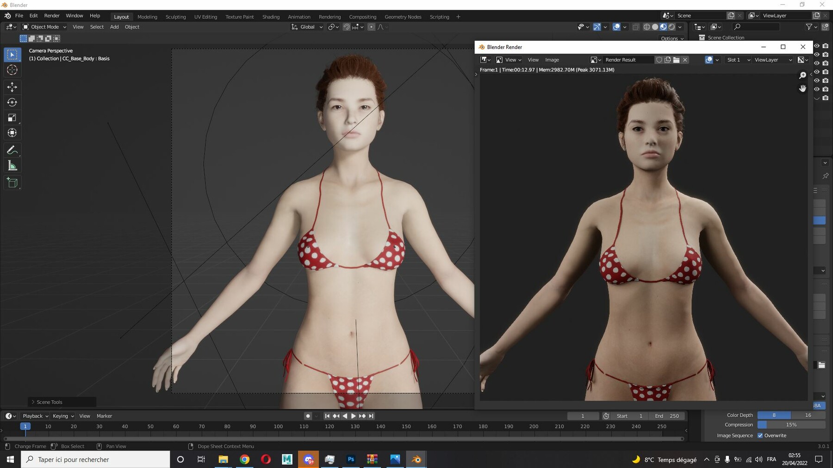Toggle snapping magnet in viewport header
Screen dimensions: 833x468
347,27
